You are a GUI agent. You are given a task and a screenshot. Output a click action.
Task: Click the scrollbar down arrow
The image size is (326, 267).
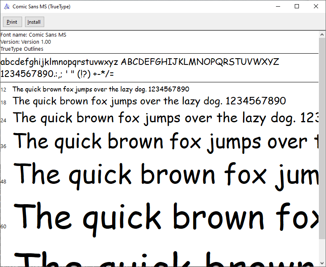[x=322, y=263]
